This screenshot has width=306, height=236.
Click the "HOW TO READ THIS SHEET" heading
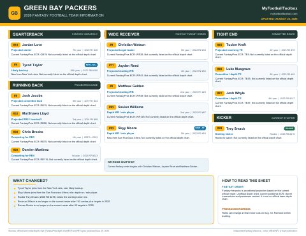(246, 181)
